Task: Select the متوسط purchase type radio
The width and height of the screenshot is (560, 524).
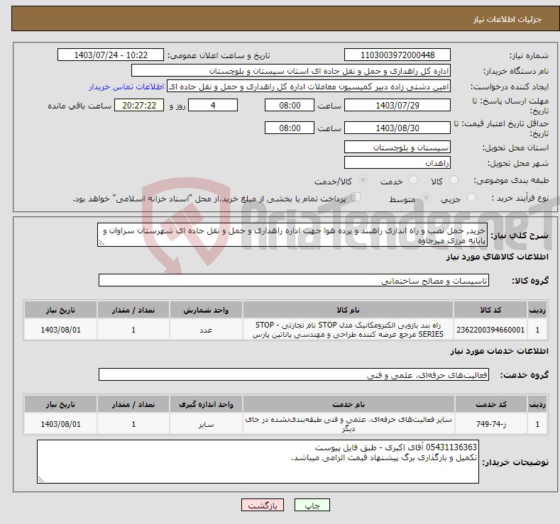Action: coord(426,198)
